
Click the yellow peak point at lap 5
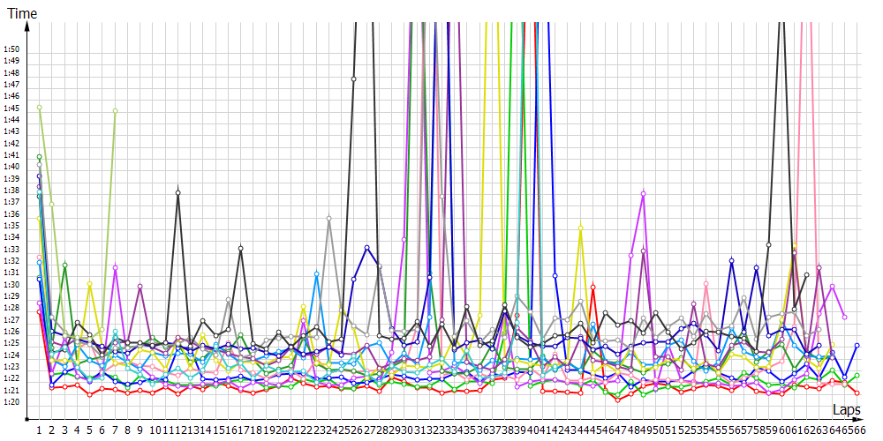(90, 285)
